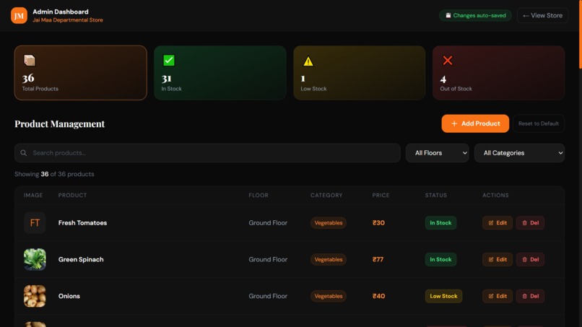Click the JM store logo icon

point(19,16)
